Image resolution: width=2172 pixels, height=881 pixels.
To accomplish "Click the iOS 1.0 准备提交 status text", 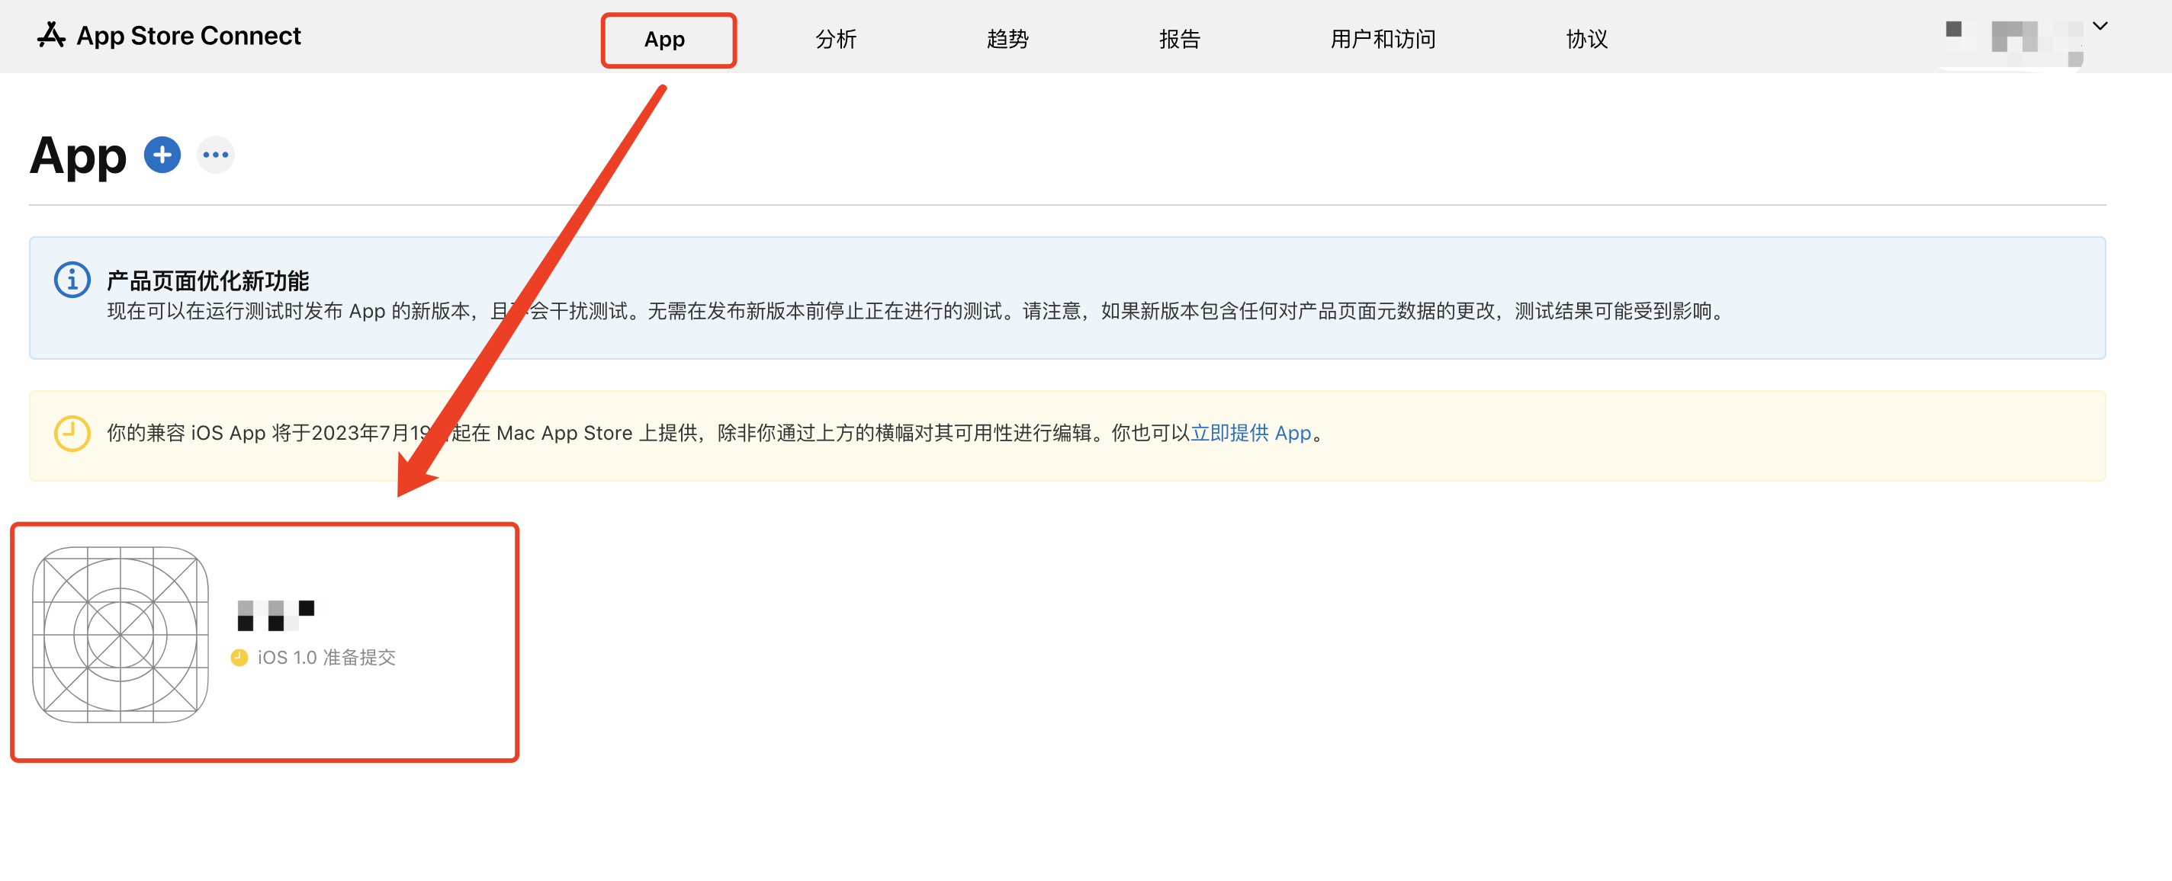I will [x=326, y=658].
